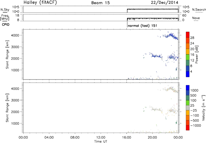
Task: Click the "N.Search" legend label
Action: [199, 10]
